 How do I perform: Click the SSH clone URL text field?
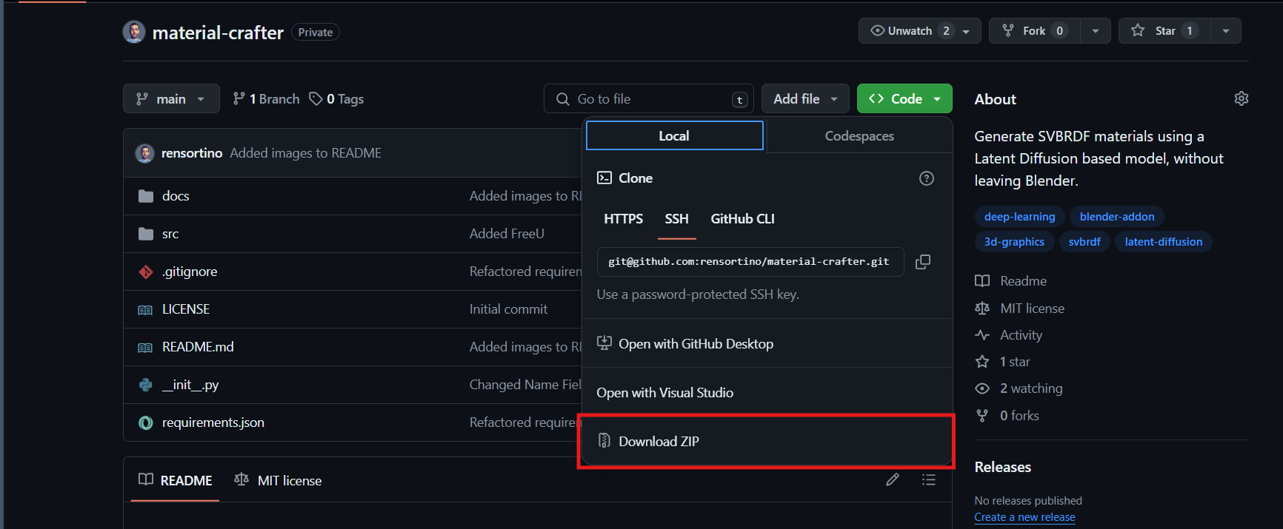[x=750, y=262]
